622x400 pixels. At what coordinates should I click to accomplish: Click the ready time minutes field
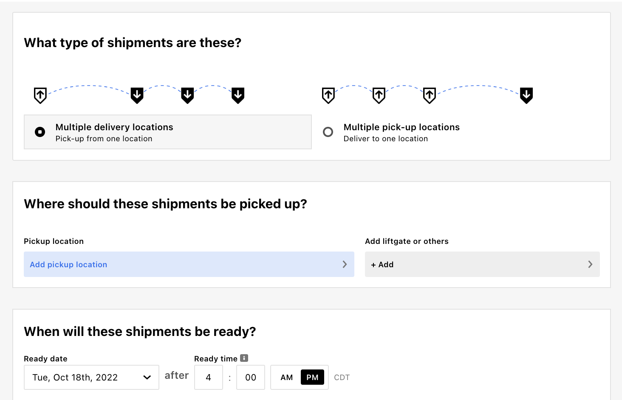(251, 378)
